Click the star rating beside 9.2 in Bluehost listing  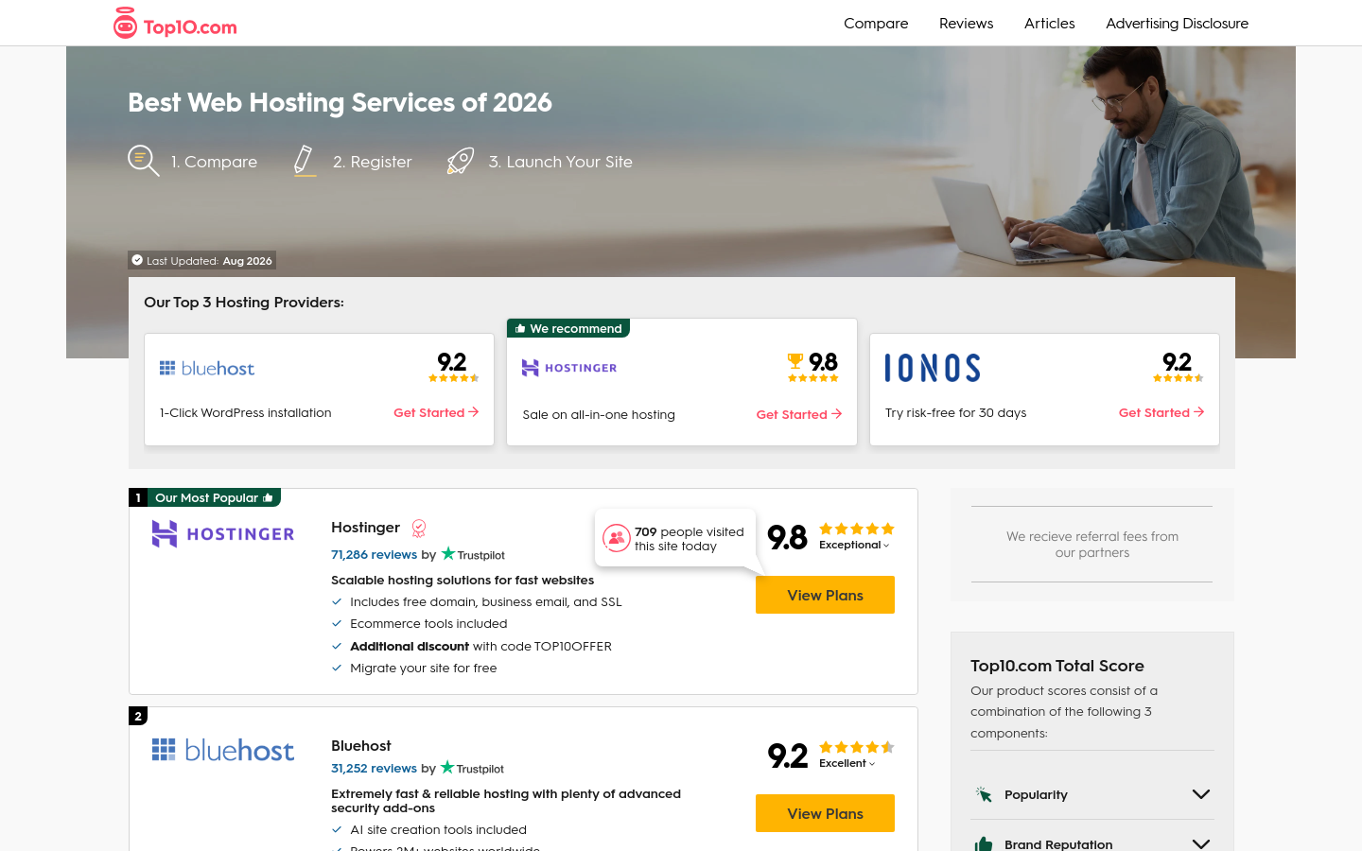coord(857,747)
